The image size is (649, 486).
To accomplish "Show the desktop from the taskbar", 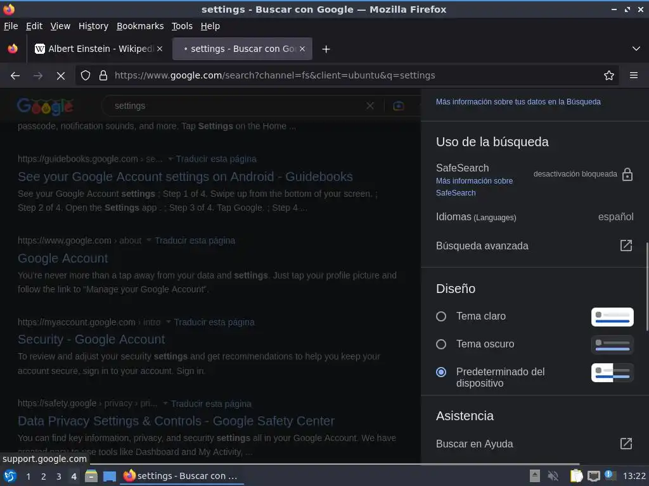I will 110,476.
